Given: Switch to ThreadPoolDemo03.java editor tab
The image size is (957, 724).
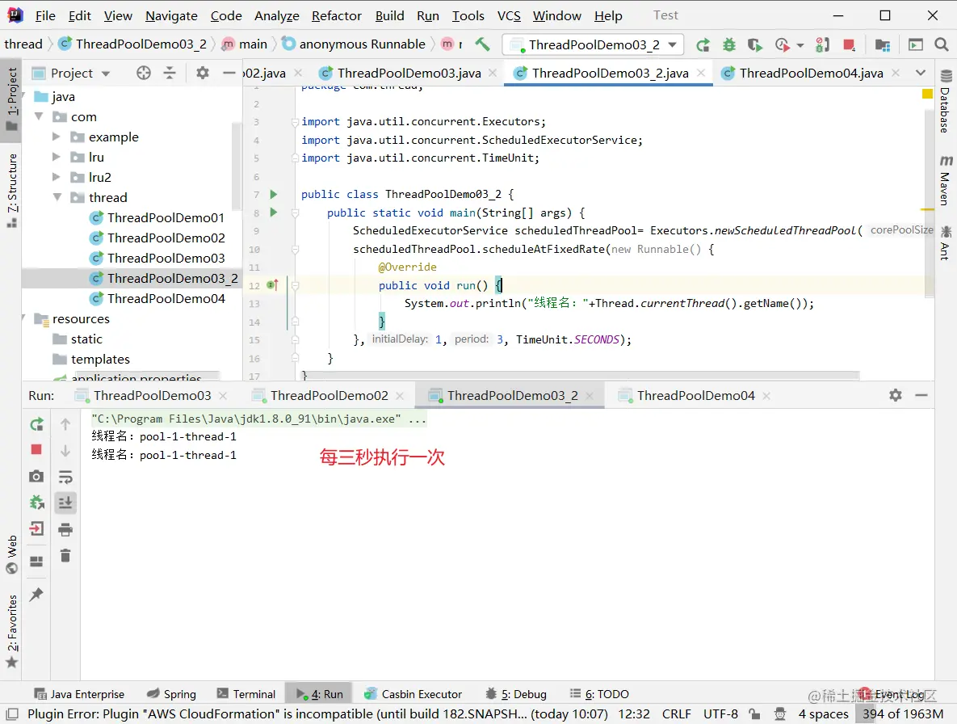Looking at the screenshot, I should (x=409, y=74).
